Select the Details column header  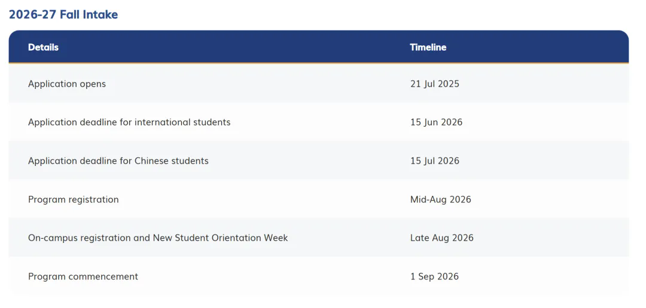(x=43, y=47)
